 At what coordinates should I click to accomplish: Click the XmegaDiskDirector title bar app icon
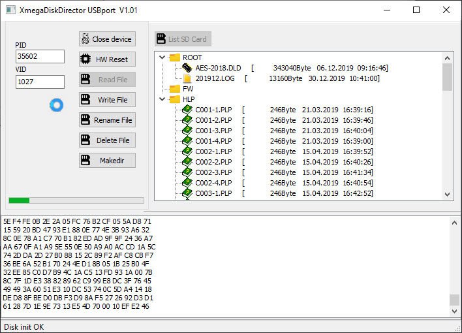pos(10,10)
